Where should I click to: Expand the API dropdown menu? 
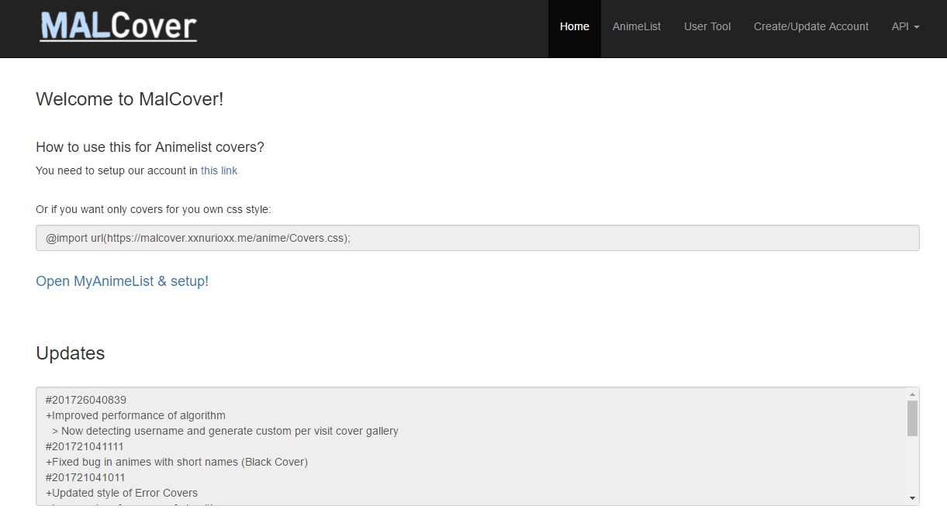point(904,26)
